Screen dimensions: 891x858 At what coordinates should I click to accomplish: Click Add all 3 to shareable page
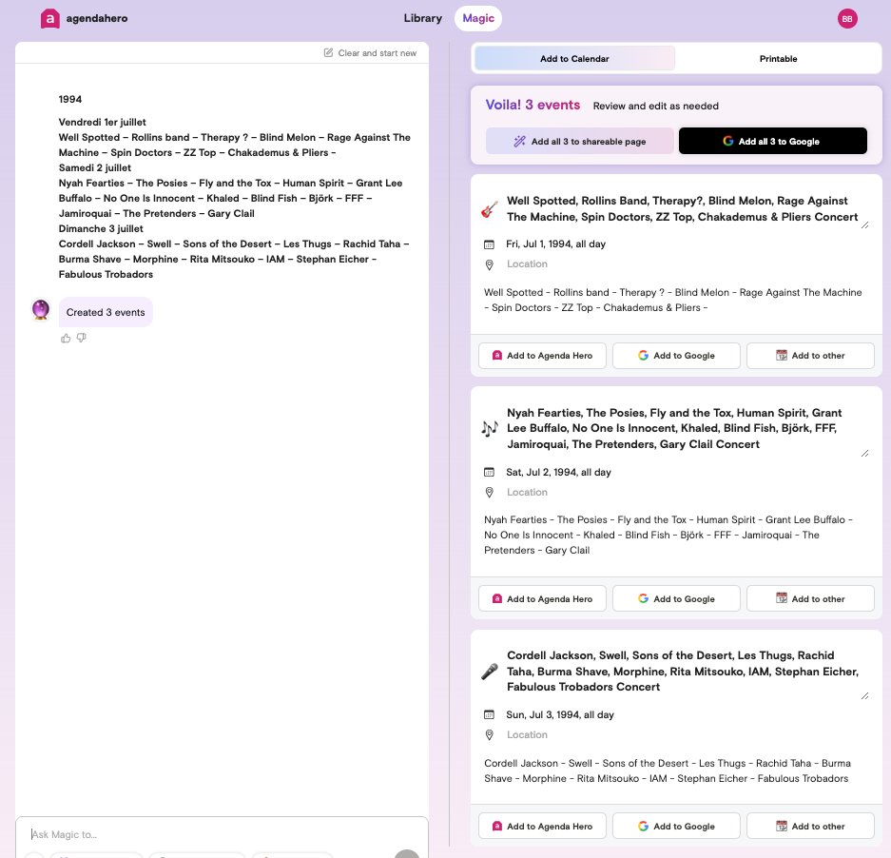580,142
